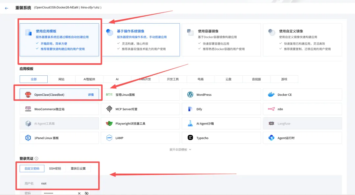Click the Typecho logo icon
The width and height of the screenshot is (355, 195).
pyautogui.click(x=190, y=137)
